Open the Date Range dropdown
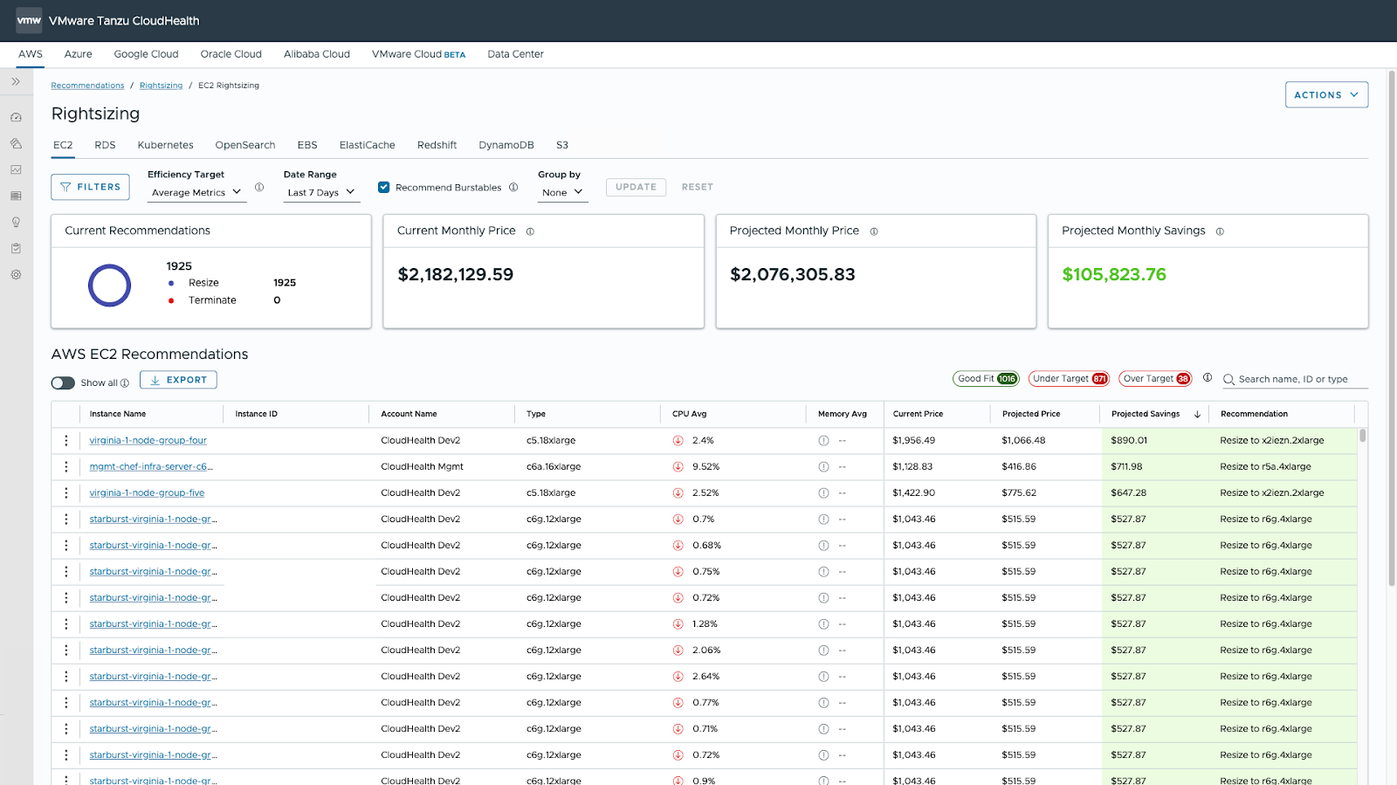Screen dimensions: 1397x785 point(320,192)
